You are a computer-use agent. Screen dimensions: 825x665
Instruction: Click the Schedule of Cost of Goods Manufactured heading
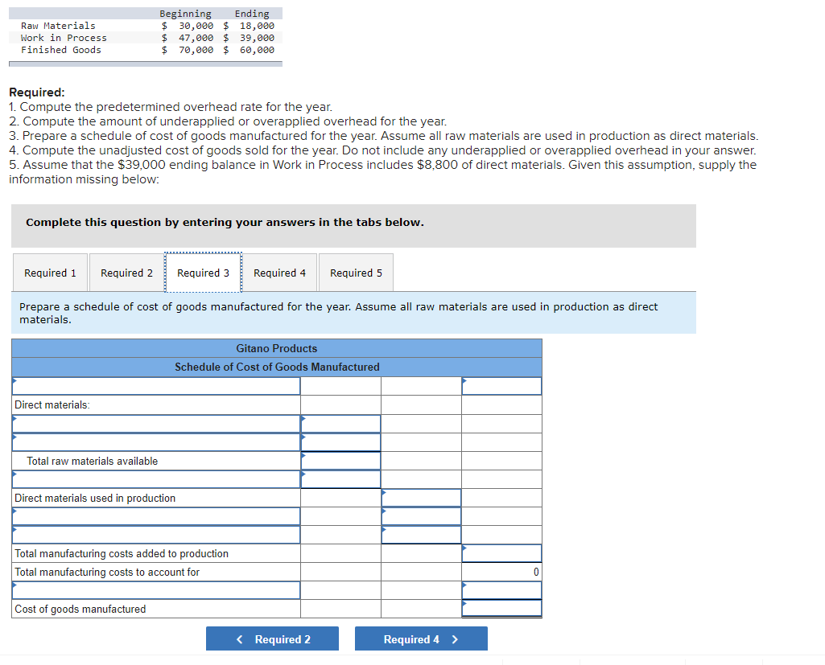coord(277,367)
